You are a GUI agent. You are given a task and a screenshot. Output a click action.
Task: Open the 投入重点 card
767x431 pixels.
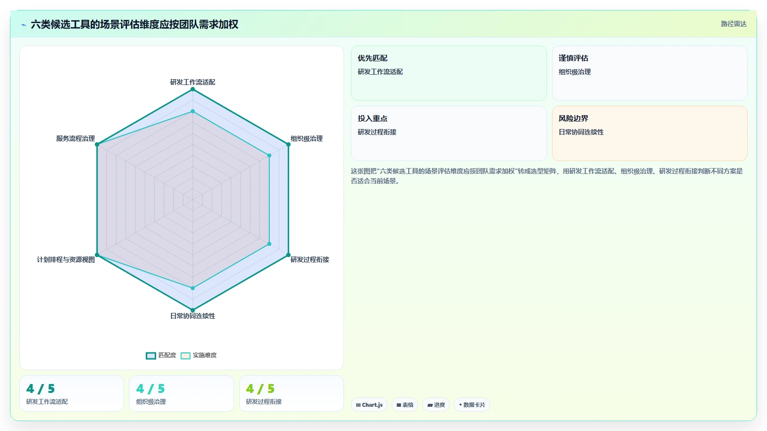[449, 133]
